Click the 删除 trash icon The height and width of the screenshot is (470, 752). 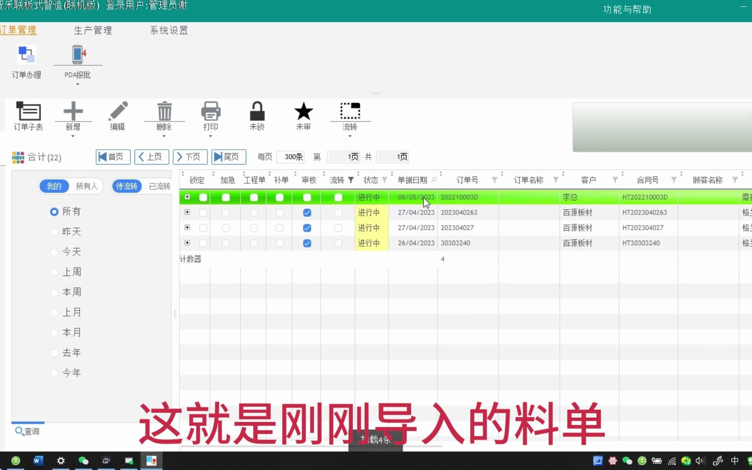[x=164, y=111]
